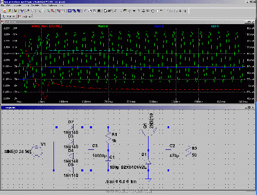Screen dimensions: 257x195
Task: Open the Window menu
Action: [53, 6]
